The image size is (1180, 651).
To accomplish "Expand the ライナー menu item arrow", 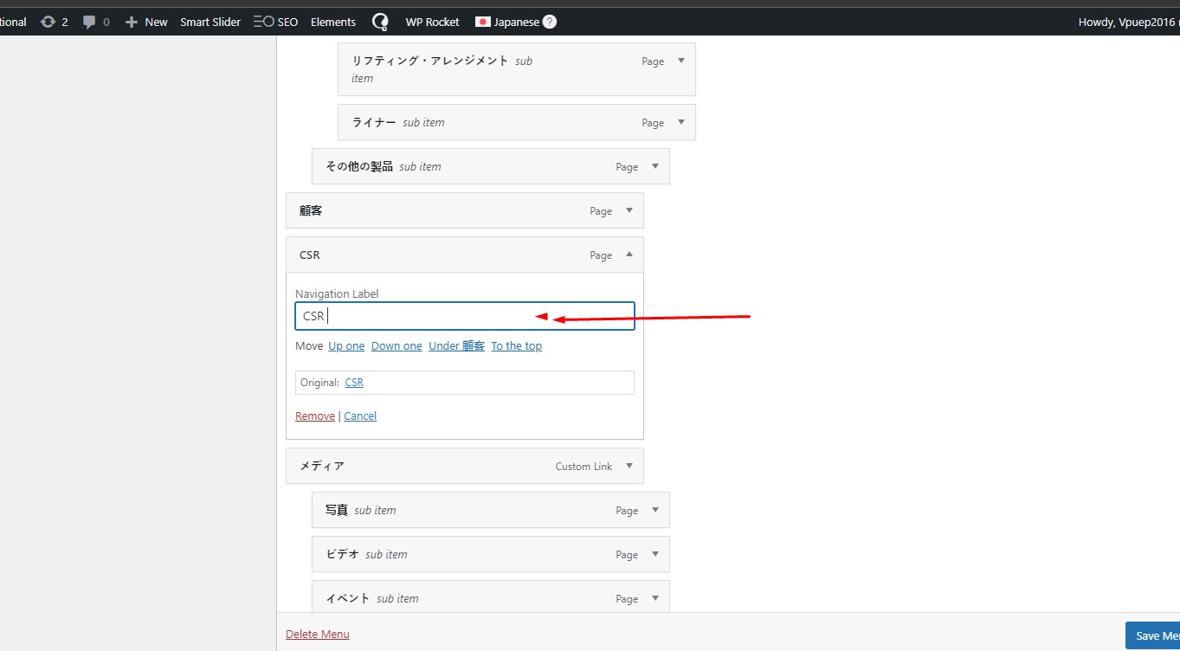I will (680, 122).
